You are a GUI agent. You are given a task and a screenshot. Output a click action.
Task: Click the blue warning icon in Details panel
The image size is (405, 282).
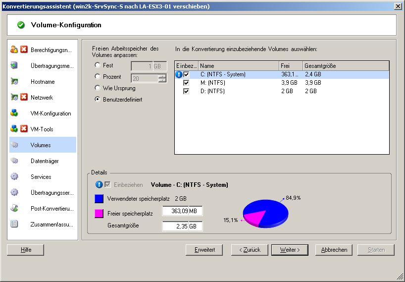[99, 184]
